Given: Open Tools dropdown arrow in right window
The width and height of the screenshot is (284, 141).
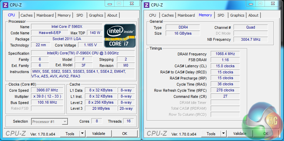Looking at the screenshot, I should point(223,134).
